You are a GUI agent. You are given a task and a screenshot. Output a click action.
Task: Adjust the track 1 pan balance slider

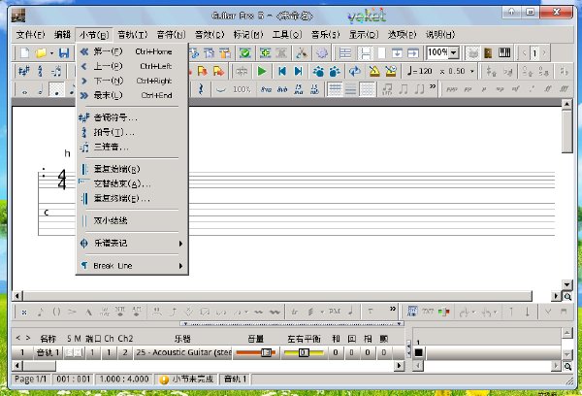coord(304,352)
